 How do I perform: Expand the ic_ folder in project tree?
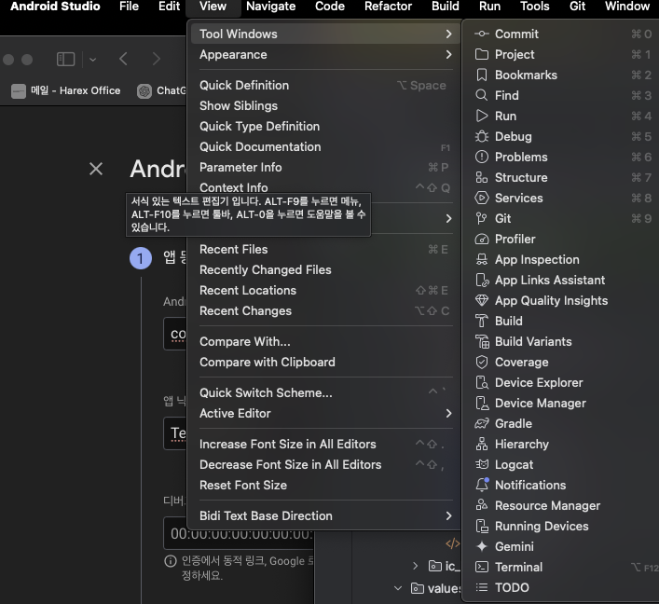coord(415,566)
